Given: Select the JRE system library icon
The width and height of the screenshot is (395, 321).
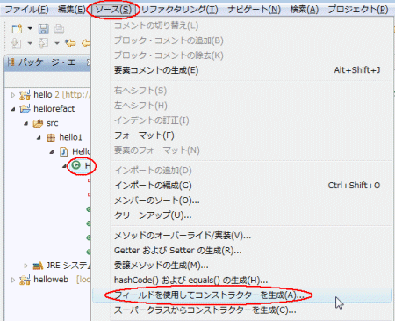Looking at the screenshot, I should click(x=38, y=266).
